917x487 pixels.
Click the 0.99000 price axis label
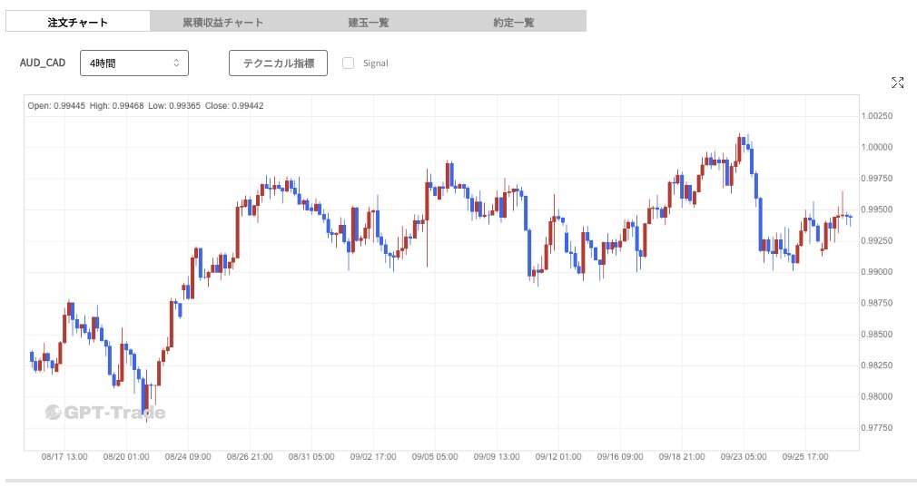877,271
